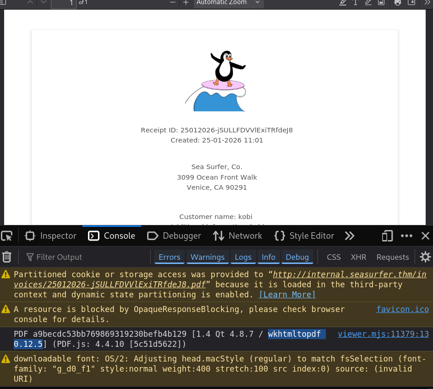Screen dimensions: 433x389
Task: Zoom out with the minus icon
Action: click(x=173, y=3)
